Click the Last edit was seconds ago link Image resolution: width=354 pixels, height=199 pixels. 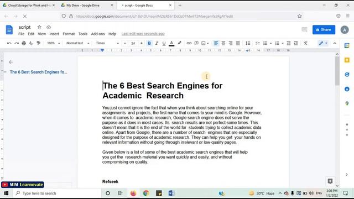(143, 34)
